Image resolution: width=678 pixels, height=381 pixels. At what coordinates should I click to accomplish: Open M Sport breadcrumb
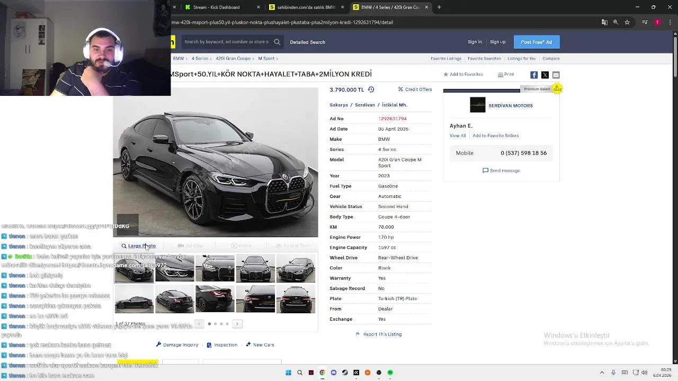tap(266, 58)
